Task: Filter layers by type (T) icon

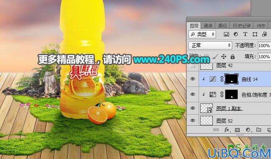Action: click(x=245, y=34)
